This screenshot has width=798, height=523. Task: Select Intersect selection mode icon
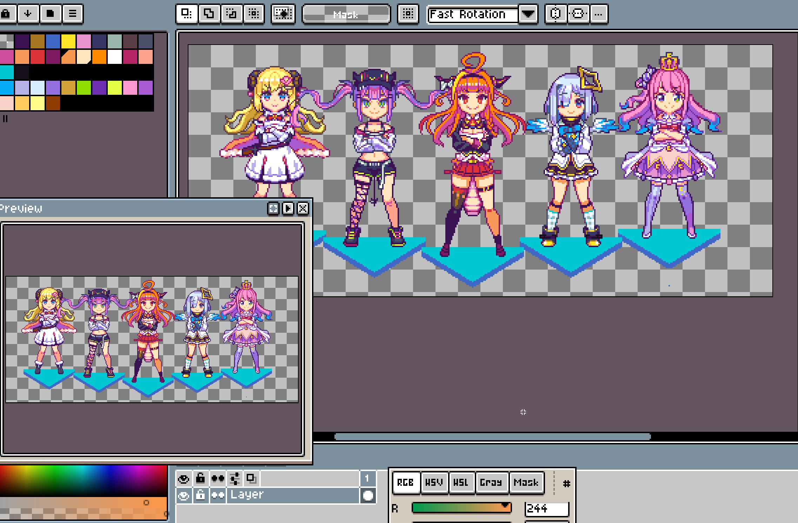point(254,14)
